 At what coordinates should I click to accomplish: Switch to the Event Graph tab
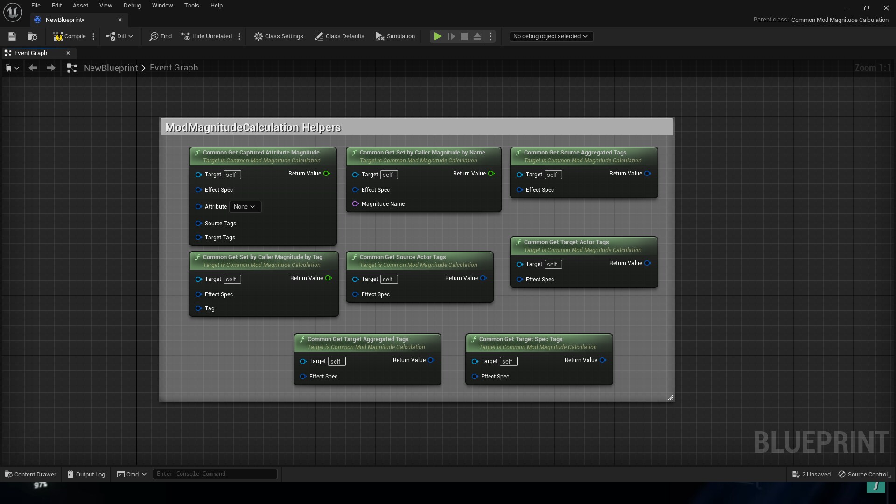coord(30,53)
